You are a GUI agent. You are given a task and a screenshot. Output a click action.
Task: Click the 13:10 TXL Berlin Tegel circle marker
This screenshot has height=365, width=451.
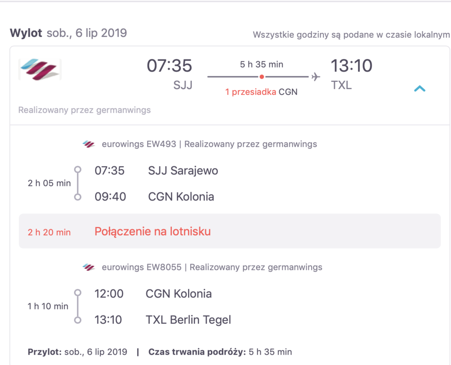pyautogui.click(x=78, y=320)
